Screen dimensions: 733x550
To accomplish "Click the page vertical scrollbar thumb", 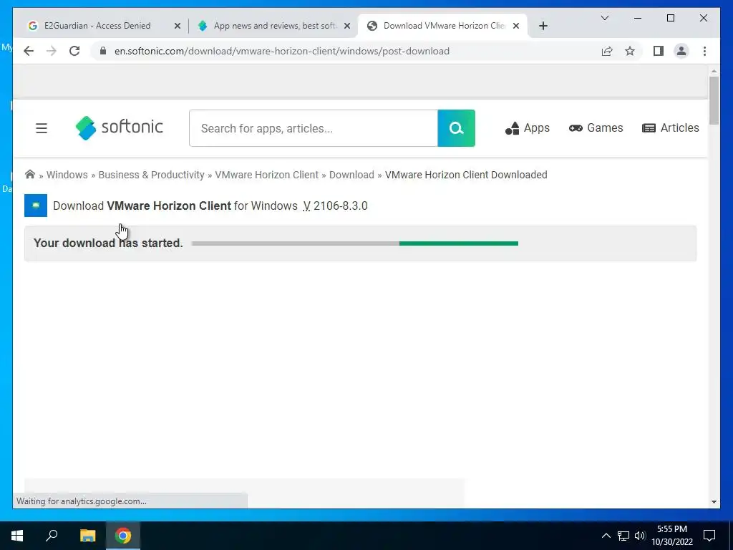I will tap(714, 100).
